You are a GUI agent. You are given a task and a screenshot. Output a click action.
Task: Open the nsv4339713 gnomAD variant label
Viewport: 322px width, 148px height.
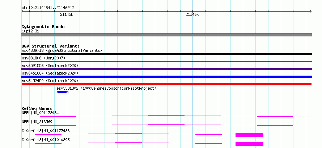62,50
